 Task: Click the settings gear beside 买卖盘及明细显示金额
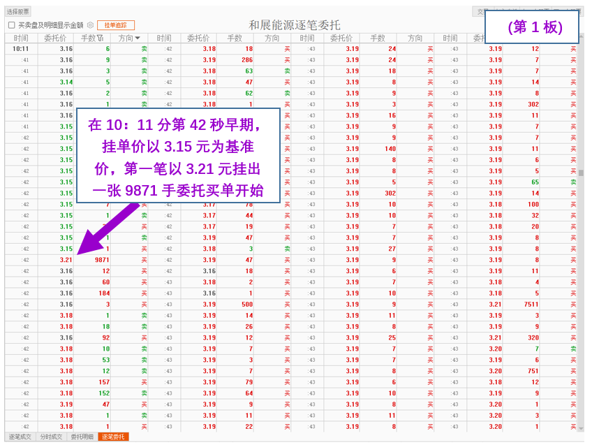click(90, 25)
